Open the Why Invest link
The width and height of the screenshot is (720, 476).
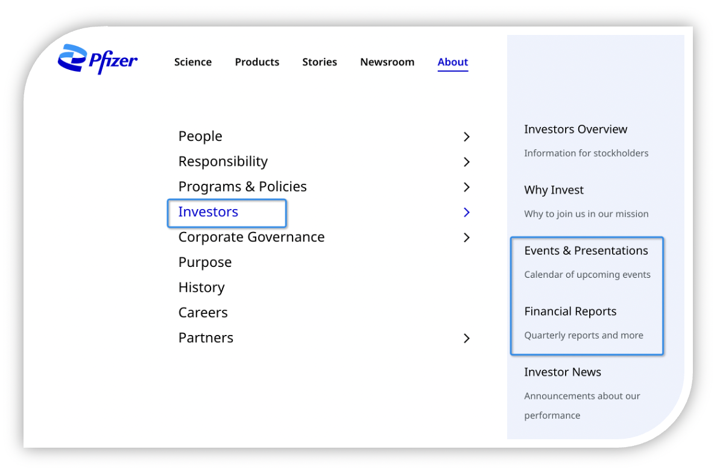click(x=554, y=190)
